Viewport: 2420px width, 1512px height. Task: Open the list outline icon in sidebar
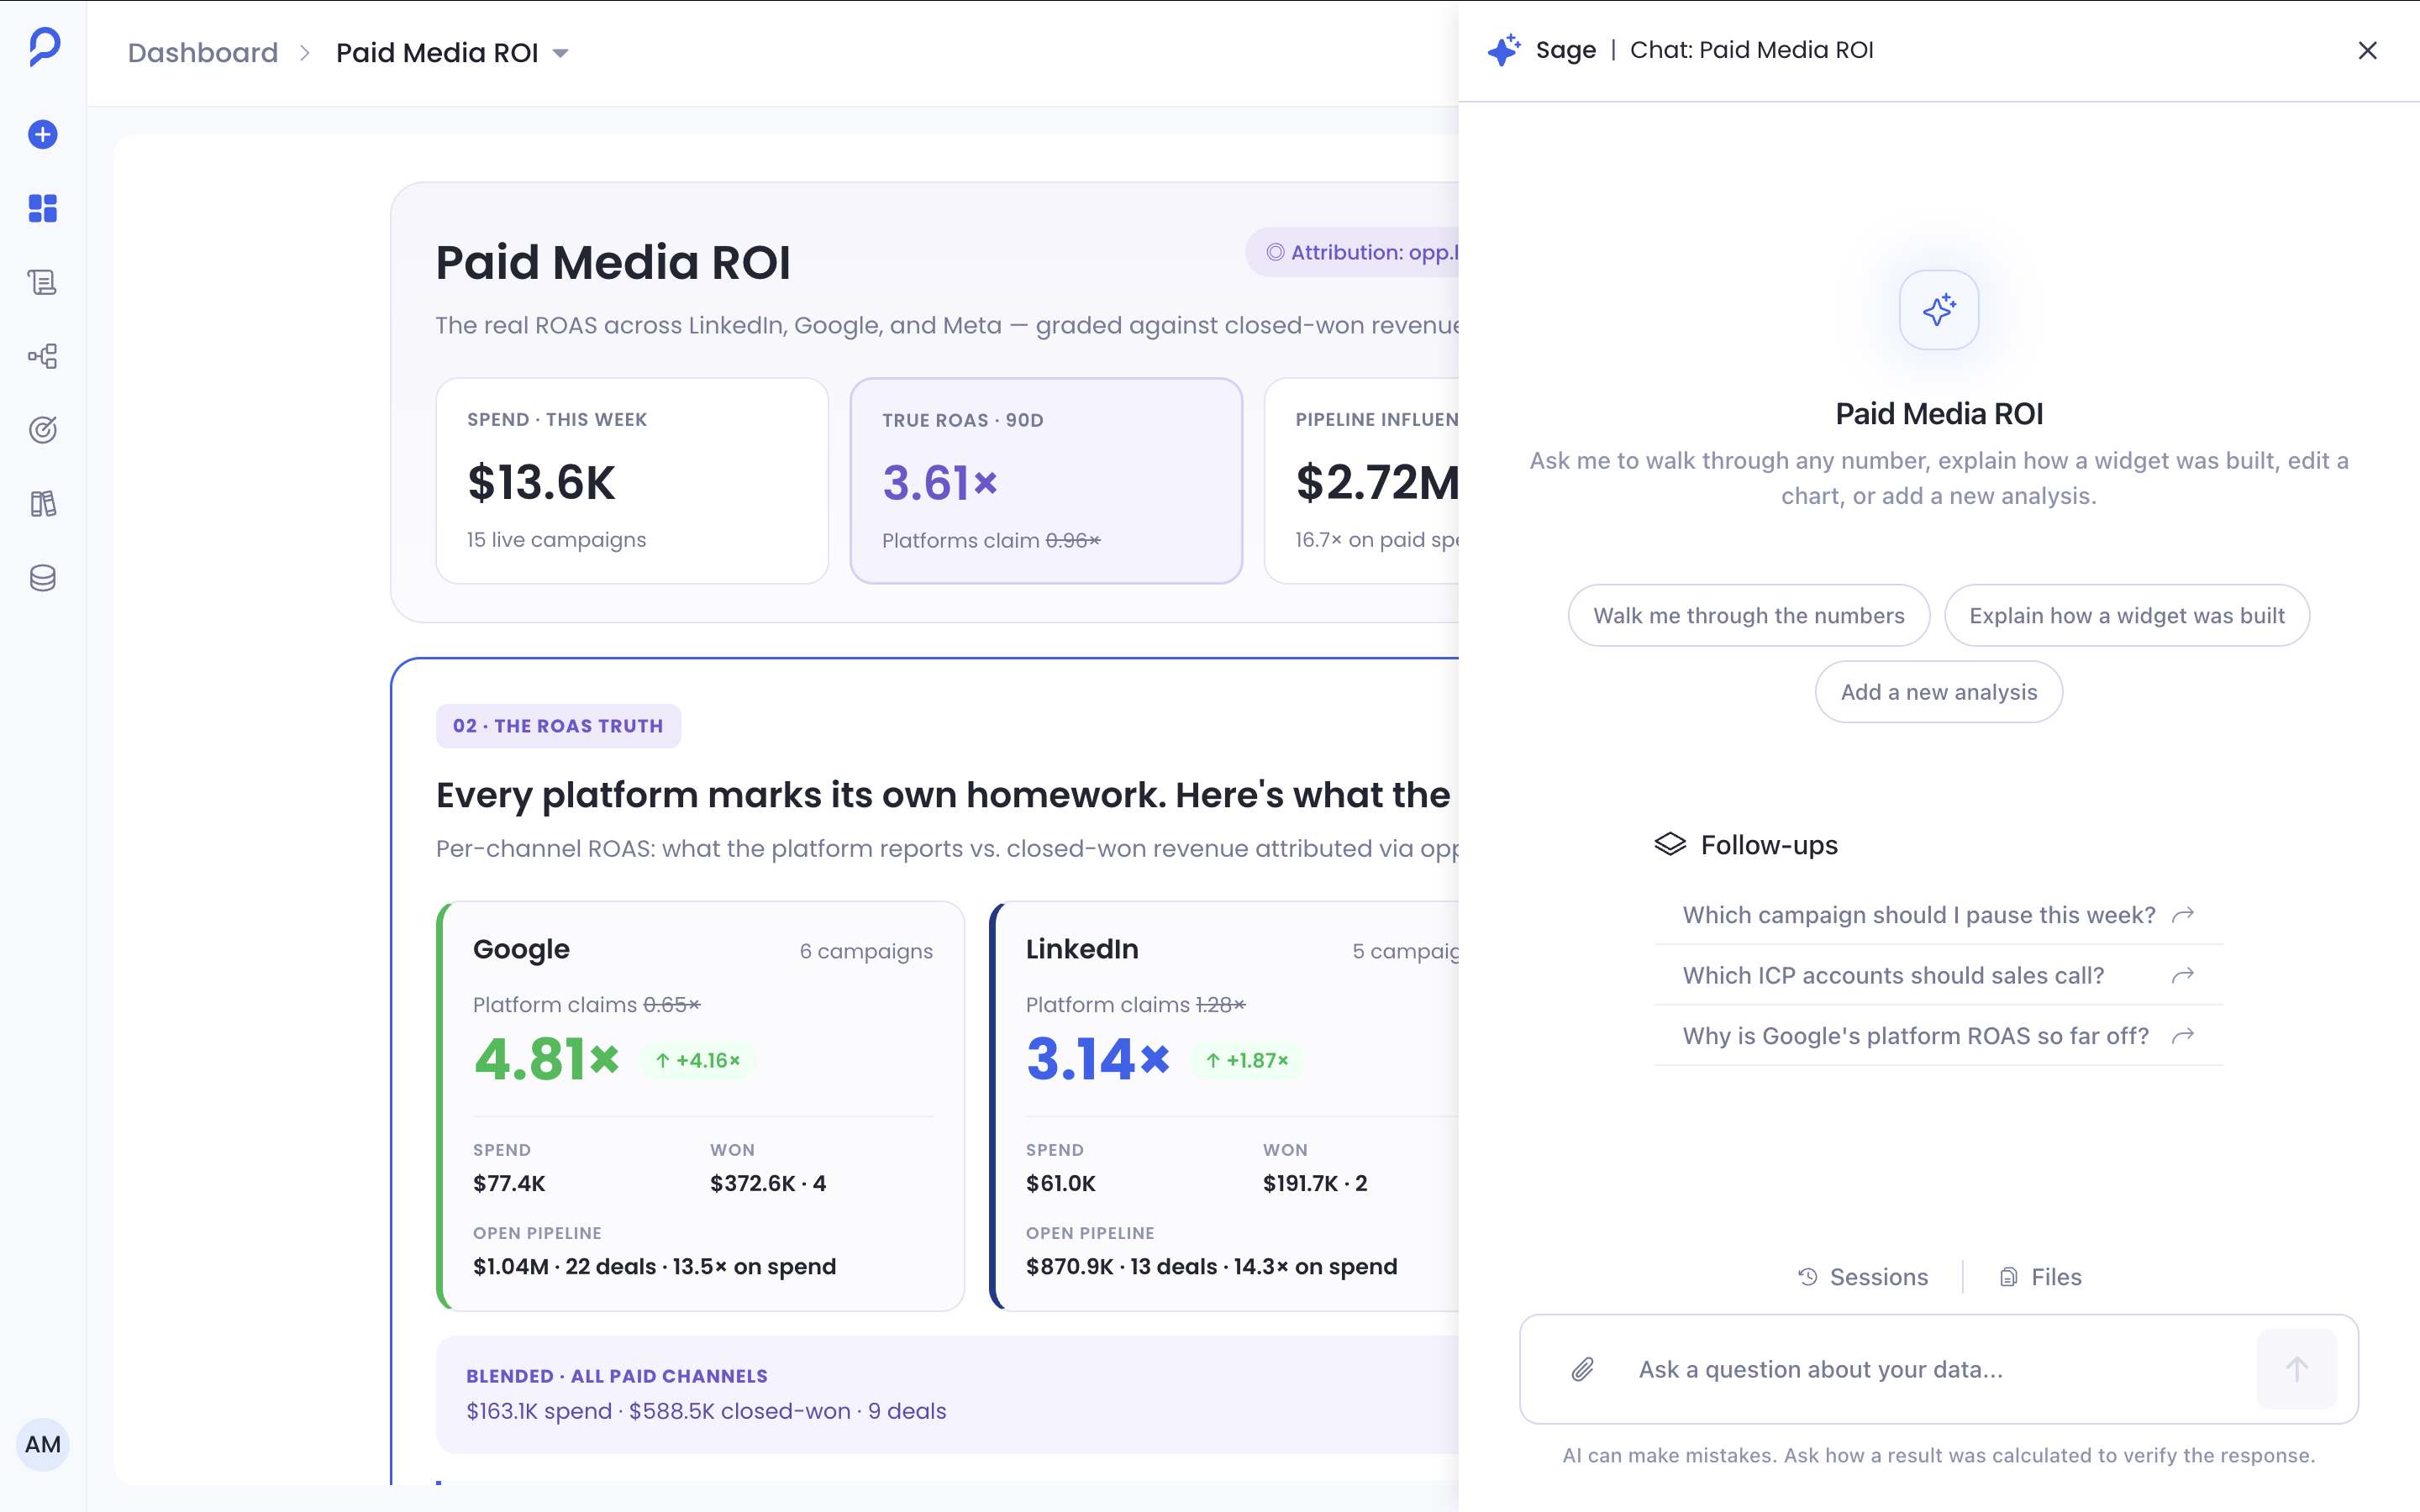[x=43, y=282]
